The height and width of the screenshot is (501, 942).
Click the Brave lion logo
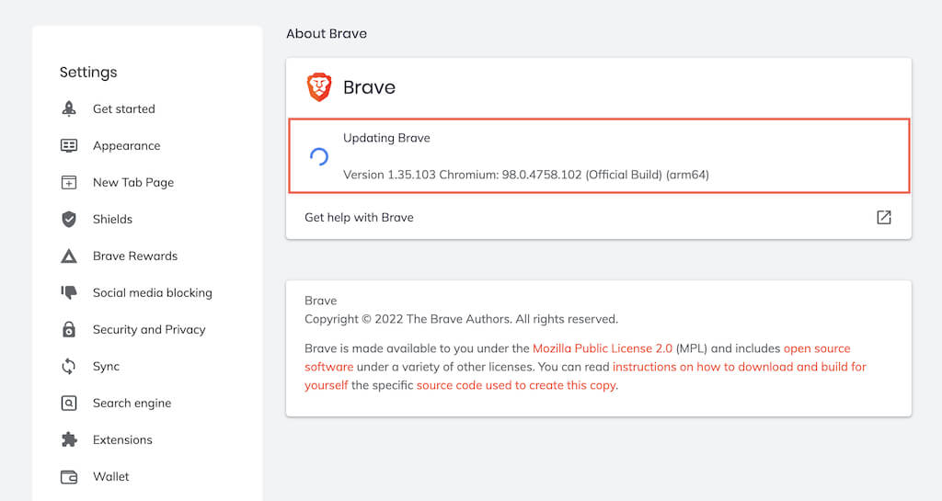point(318,87)
